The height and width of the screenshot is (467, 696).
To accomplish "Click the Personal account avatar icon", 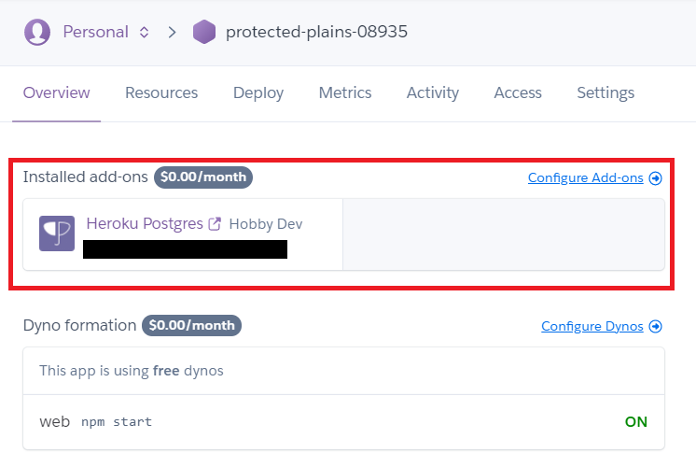I will pos(36,32).
